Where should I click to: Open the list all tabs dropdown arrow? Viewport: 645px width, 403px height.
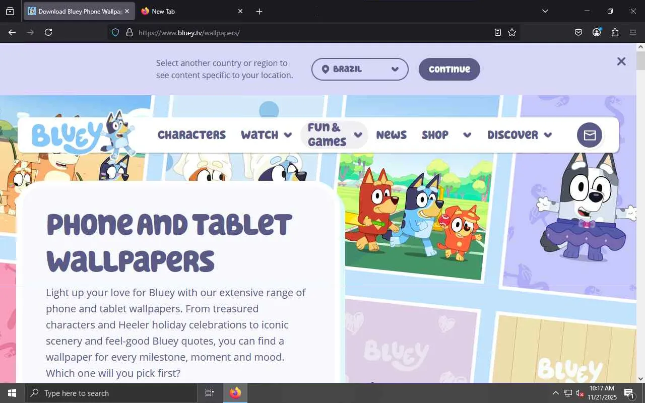pyautogui.click(x=545, y=11)
